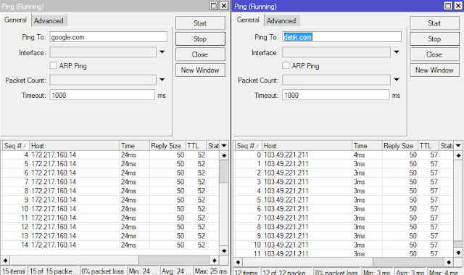Sort detik.com results by TTL column

coord(428,146)
